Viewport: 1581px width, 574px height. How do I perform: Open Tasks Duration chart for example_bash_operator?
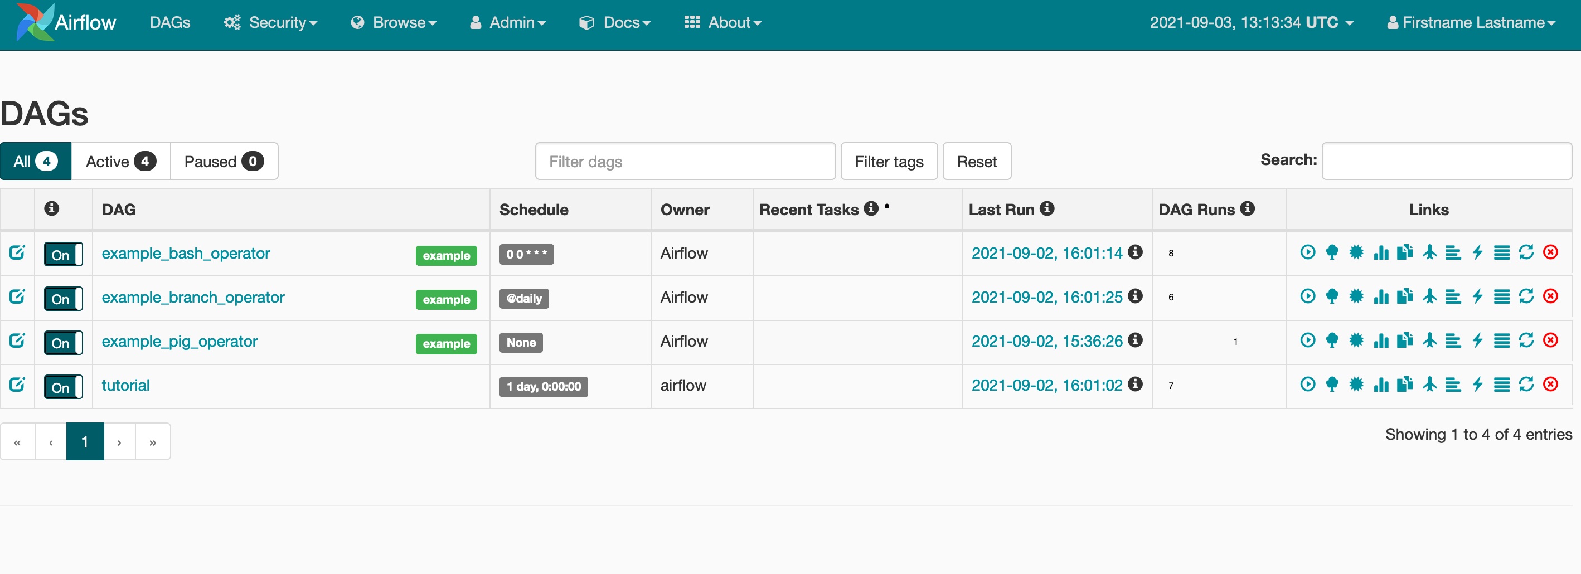click(x=1381, y=252)
